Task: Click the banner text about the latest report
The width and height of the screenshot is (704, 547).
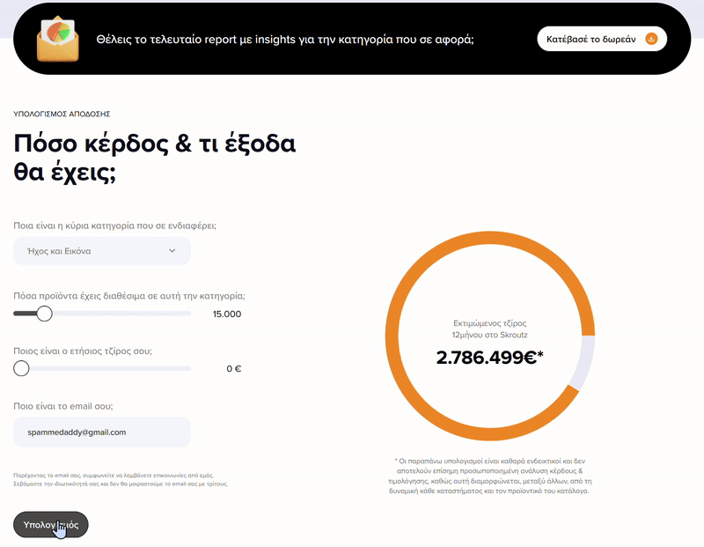Action: click(285, 40)
